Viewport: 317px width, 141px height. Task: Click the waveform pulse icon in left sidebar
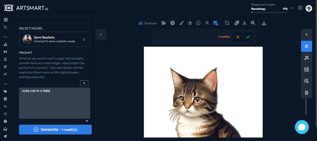(x=6, y=106)
